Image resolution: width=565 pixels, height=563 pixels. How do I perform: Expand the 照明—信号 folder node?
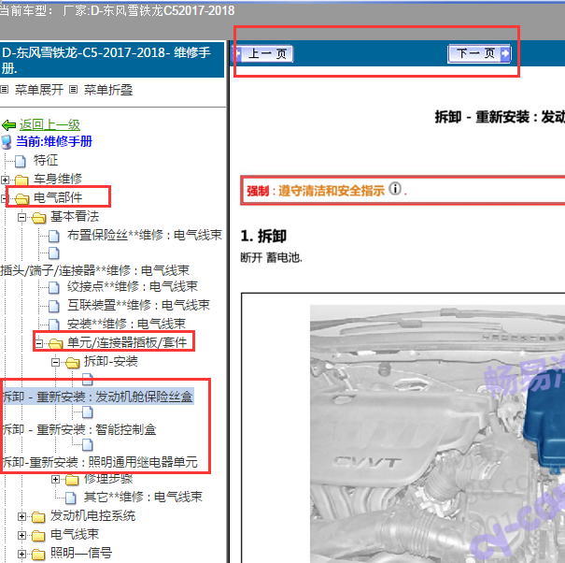pos(21,554)
